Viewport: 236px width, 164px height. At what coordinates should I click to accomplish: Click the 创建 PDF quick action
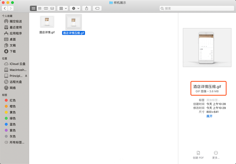click(x=198, y=155)
